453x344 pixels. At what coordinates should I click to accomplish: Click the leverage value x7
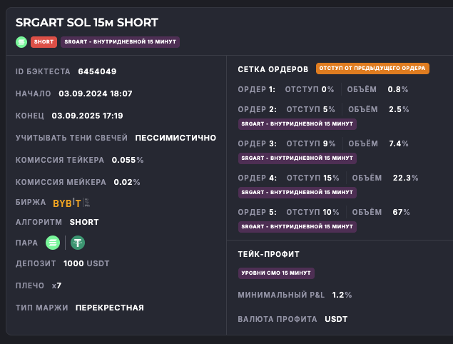57,285
